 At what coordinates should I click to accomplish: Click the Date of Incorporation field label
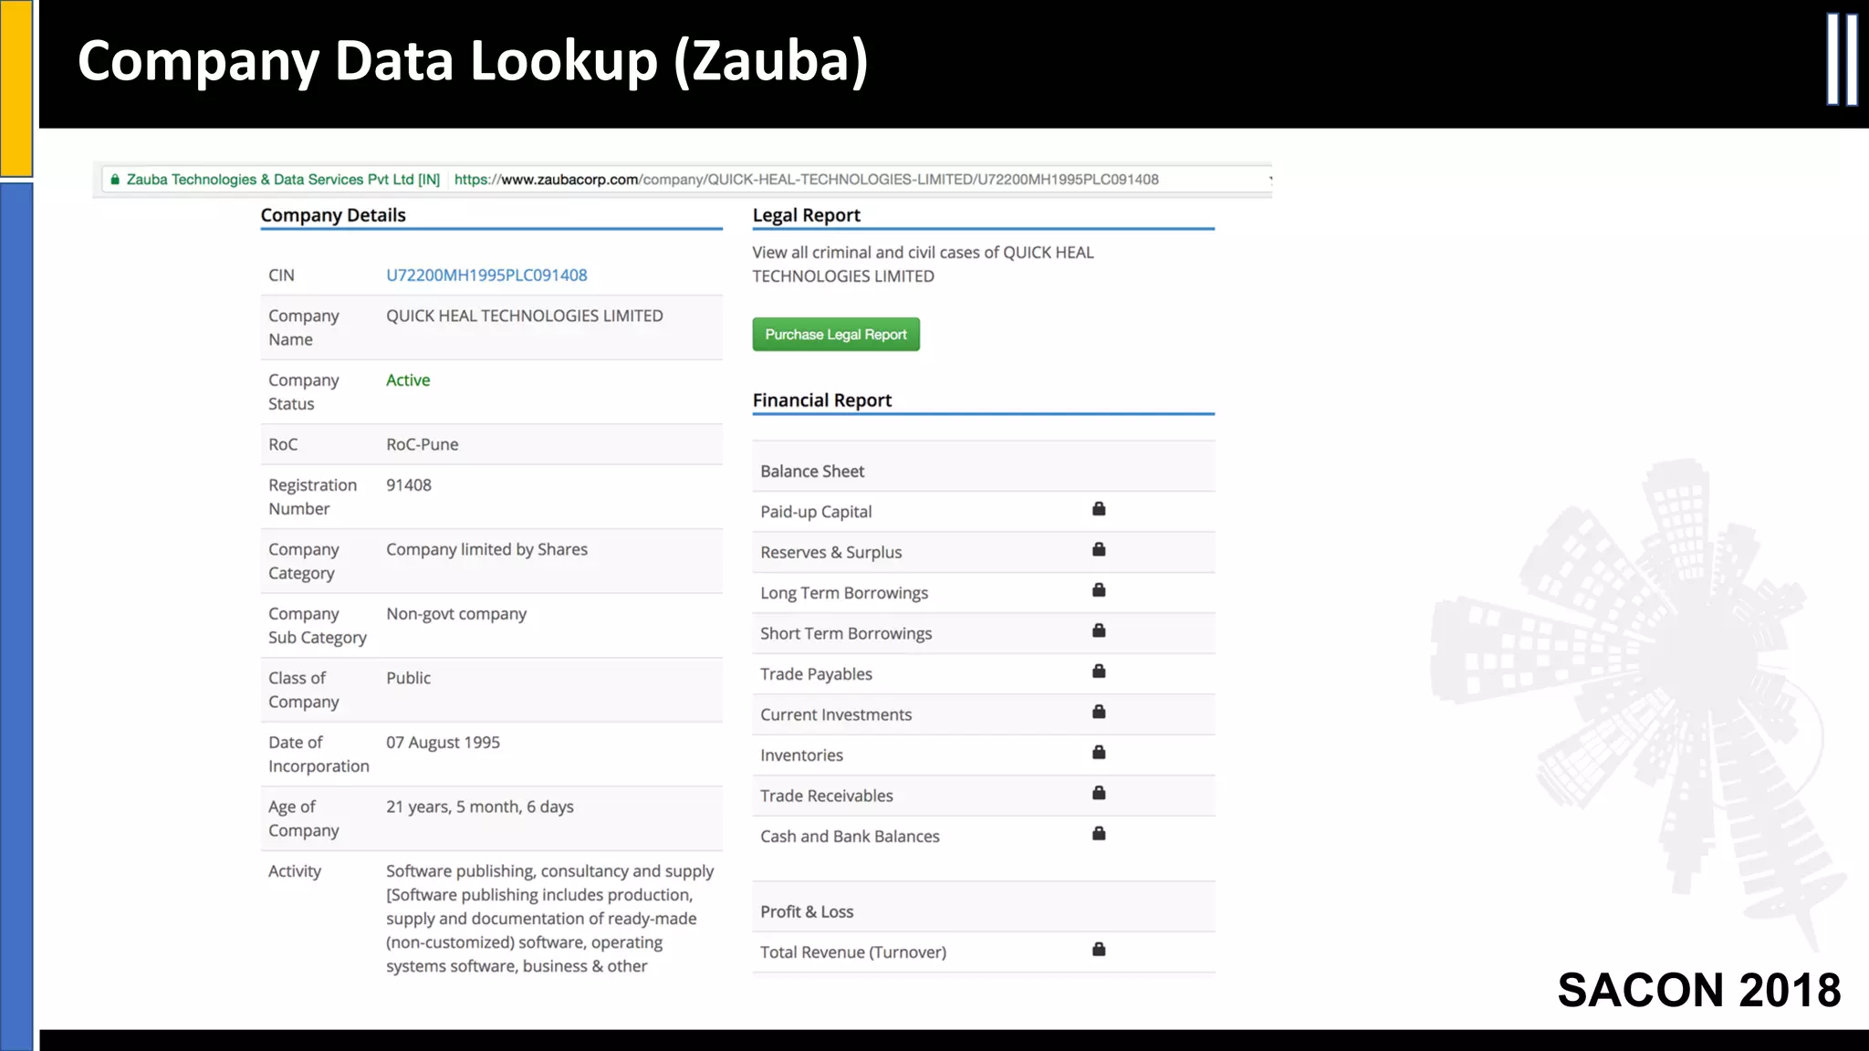point(318,754)
